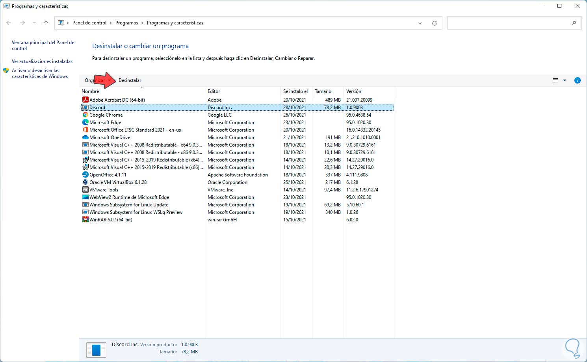The height and width of the screenshot is (362, 587).
Task: Click the refresh button in address bar
Action: [x=434, y=23]
